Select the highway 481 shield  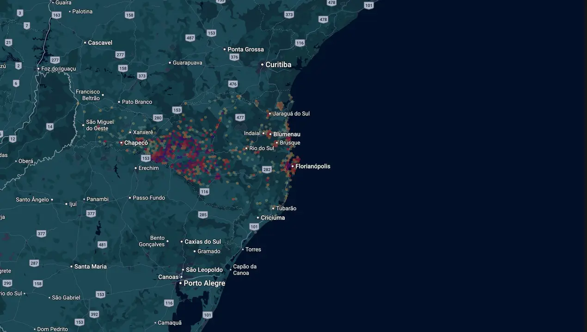(x=102, y=245)
